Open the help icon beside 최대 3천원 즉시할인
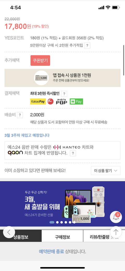Screen dimensions: 125x271 click(64, 94)
